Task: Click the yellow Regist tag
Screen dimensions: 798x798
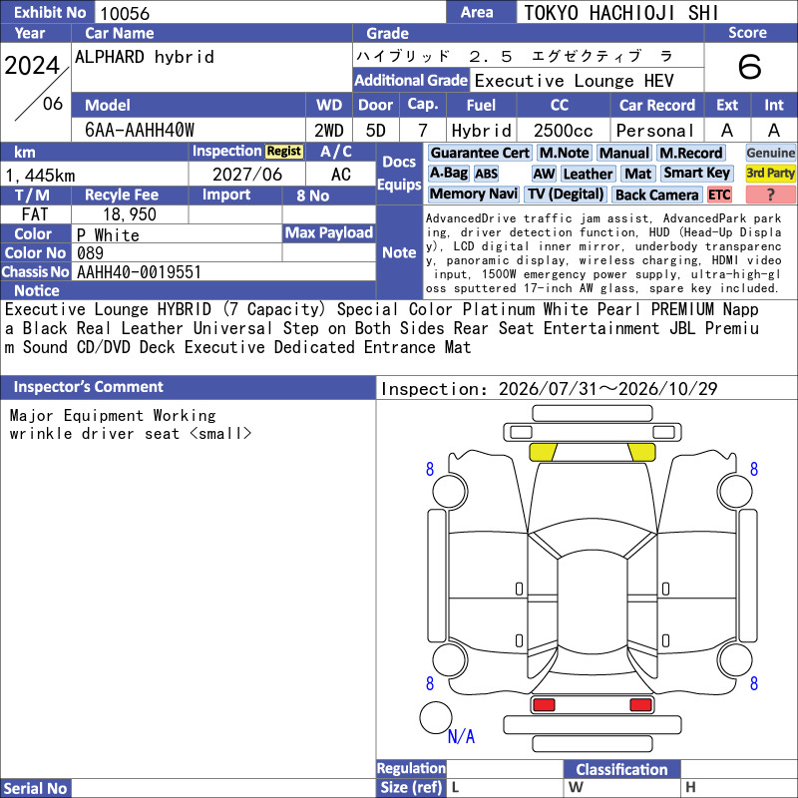Action: point(284,152)
